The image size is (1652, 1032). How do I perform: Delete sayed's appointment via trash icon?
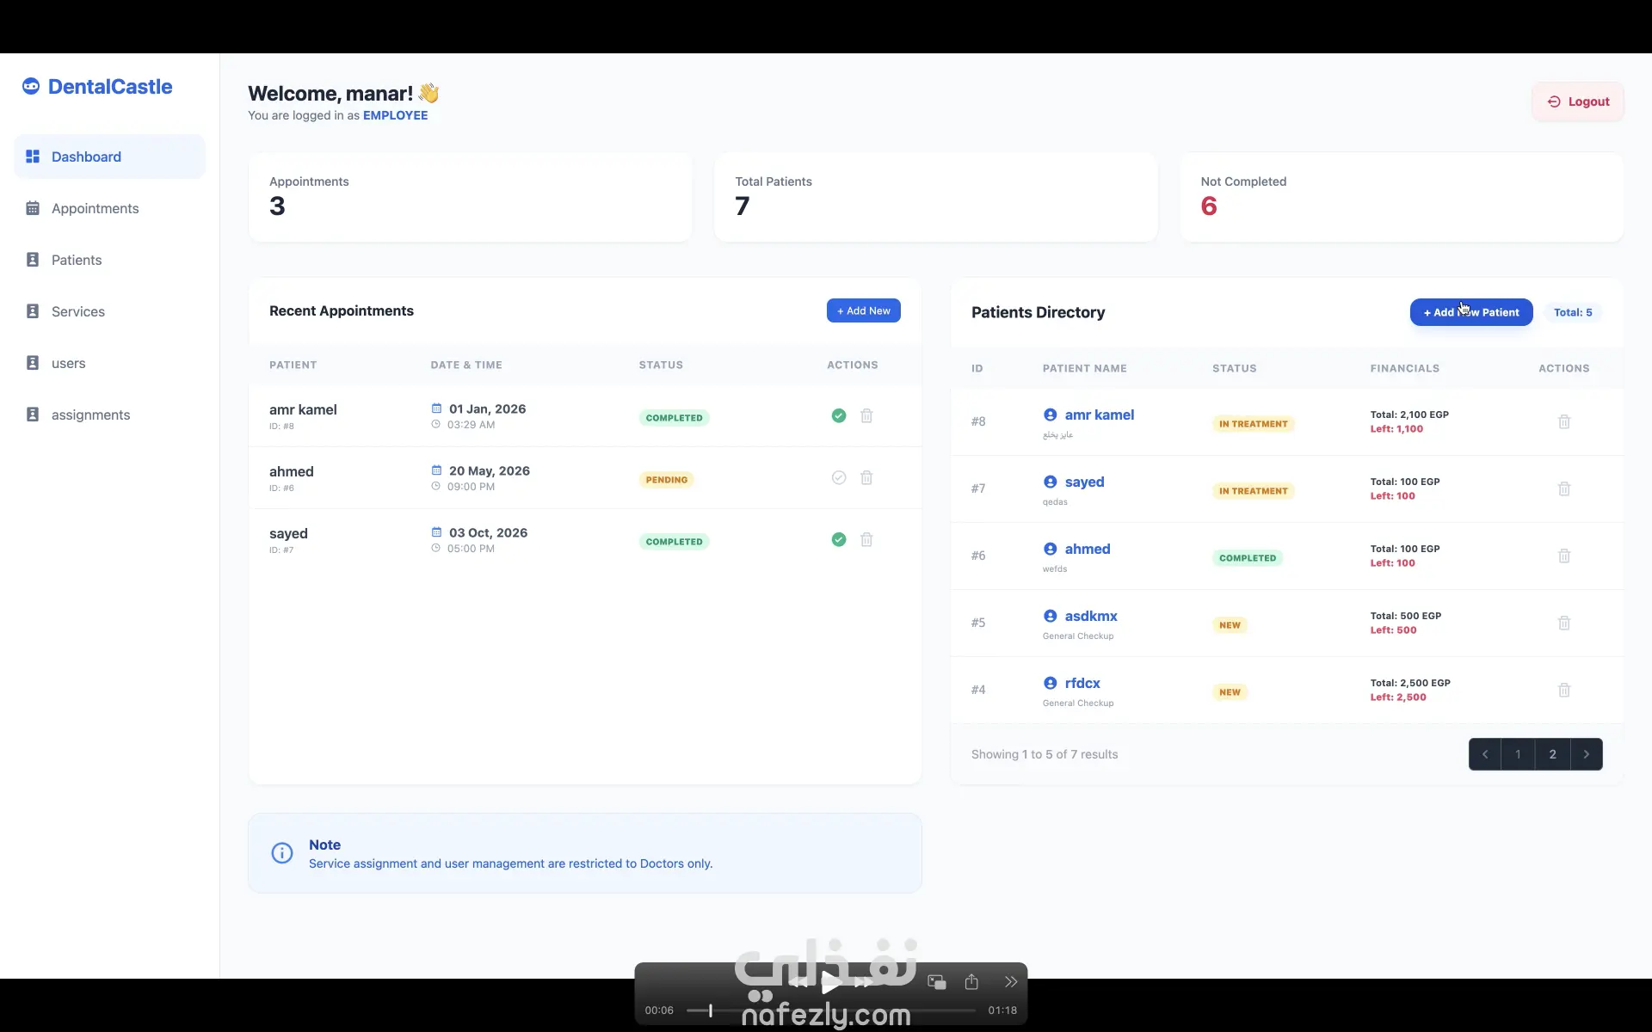click(866, 540)
